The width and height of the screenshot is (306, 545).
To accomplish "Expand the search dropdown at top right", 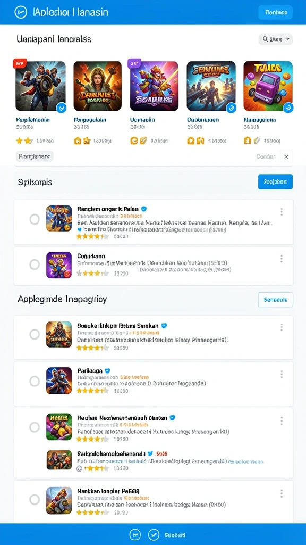I will [x=276, y=39].
